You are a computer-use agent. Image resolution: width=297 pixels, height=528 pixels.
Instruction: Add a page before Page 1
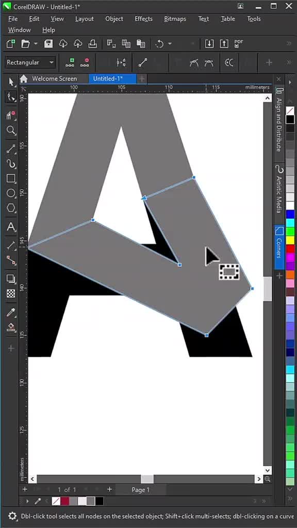[x=25, y=489]
